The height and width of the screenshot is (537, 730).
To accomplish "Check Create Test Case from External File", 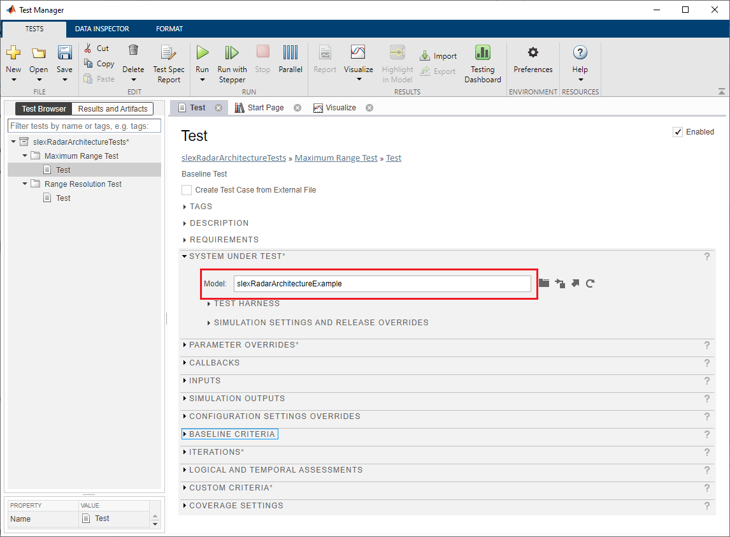I will pos(187,190).
